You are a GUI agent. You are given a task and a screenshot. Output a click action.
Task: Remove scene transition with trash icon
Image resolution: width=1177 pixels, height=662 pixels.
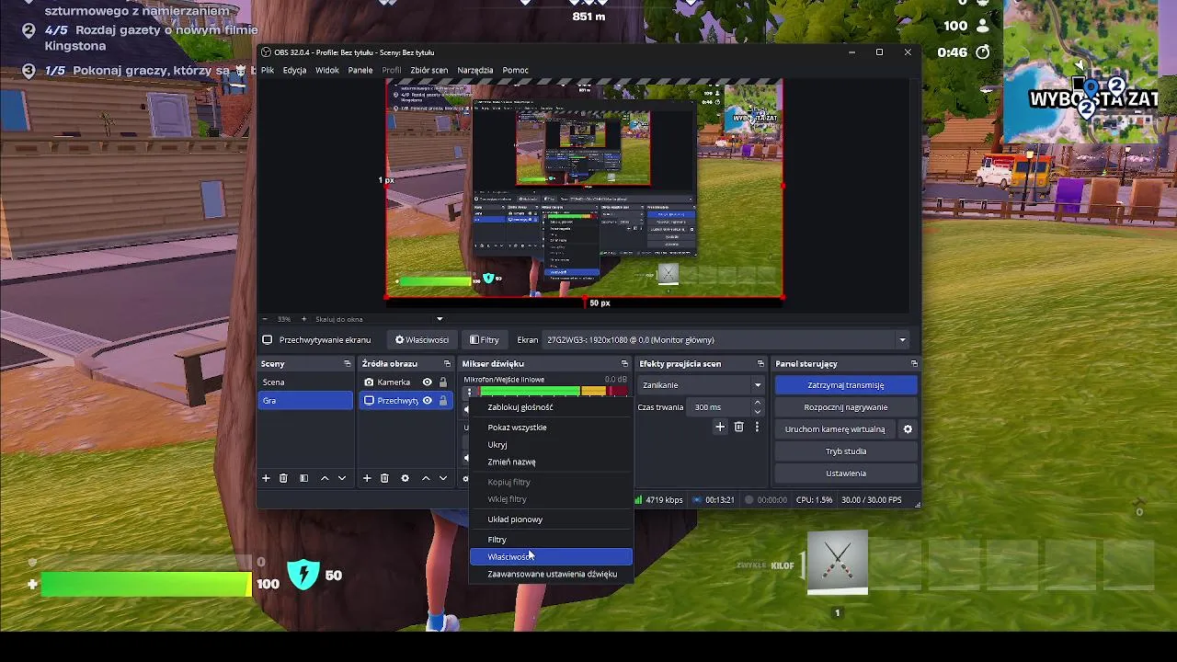tap(738, 428)
